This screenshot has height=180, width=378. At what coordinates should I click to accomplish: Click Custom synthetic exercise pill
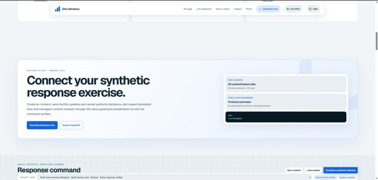[325, 177]
